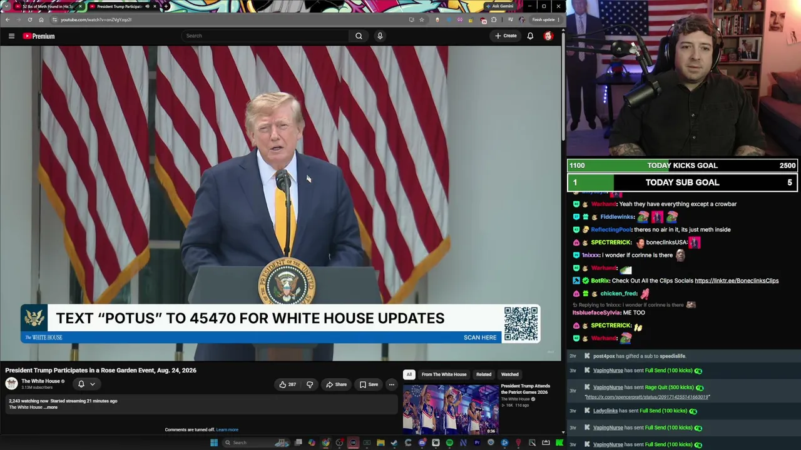The height and width of the screenshot is (450, 801).
Task: Open the YouTube account avatar menu
Action: coord(548,36)
